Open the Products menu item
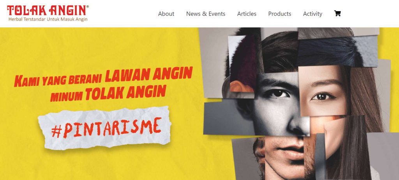The image size is (399, 180). (x=280, y=14)
